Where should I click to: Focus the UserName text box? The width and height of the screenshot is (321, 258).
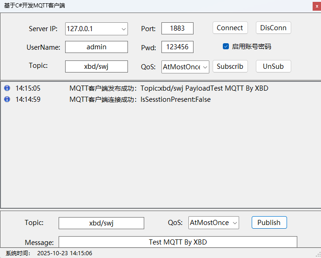pos(96,47)
